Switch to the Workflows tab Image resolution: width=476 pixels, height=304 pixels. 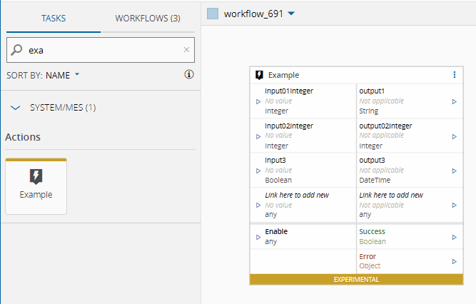point(147,19)
